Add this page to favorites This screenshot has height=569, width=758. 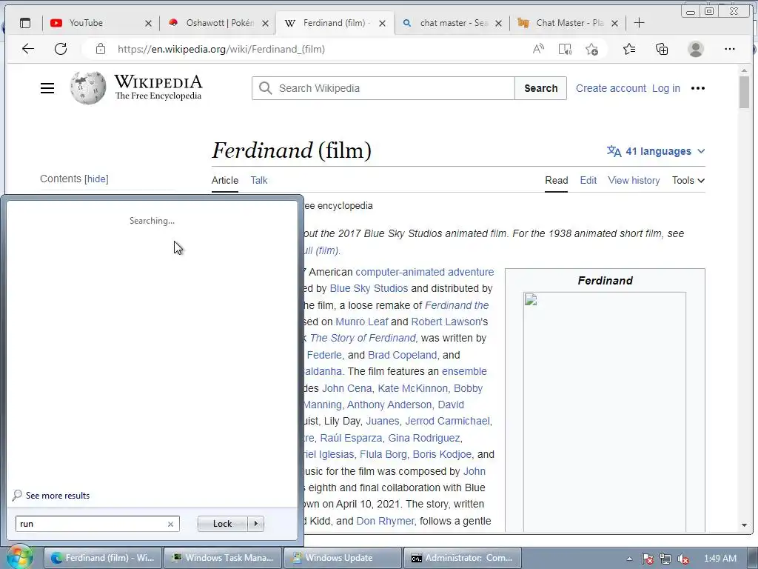[x=591, y=49]
